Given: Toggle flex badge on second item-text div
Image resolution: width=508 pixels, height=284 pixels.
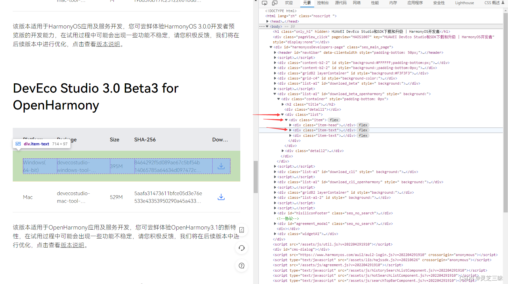Looking at the screenshot, I should tap(363, 135).
